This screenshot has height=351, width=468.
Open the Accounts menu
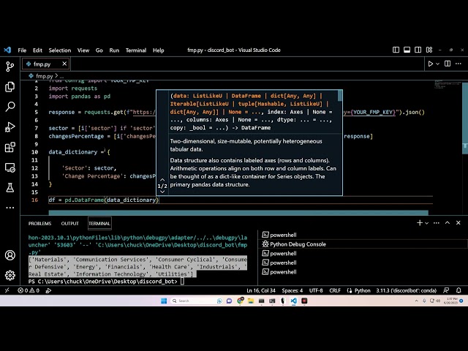tap(10, 255)
